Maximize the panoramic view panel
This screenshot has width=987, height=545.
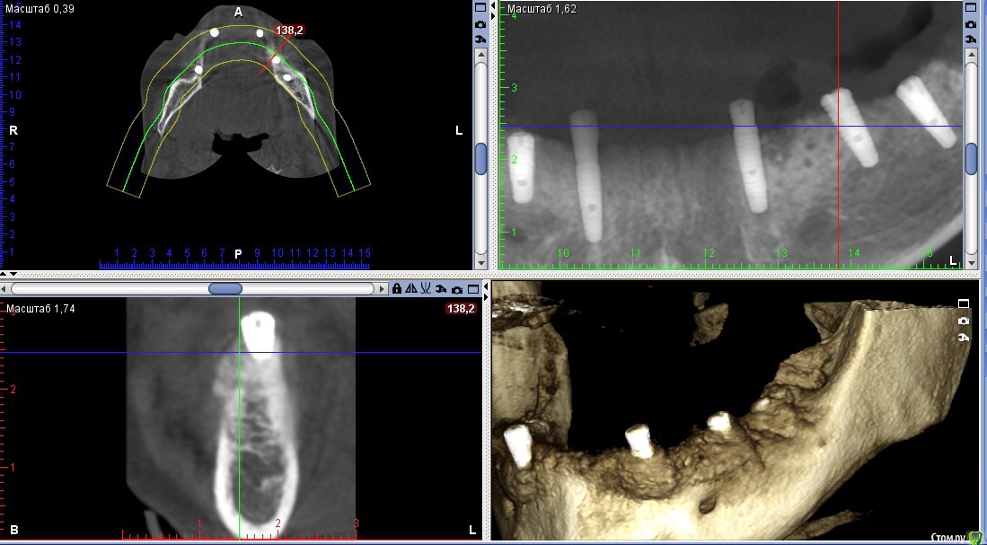970,7
